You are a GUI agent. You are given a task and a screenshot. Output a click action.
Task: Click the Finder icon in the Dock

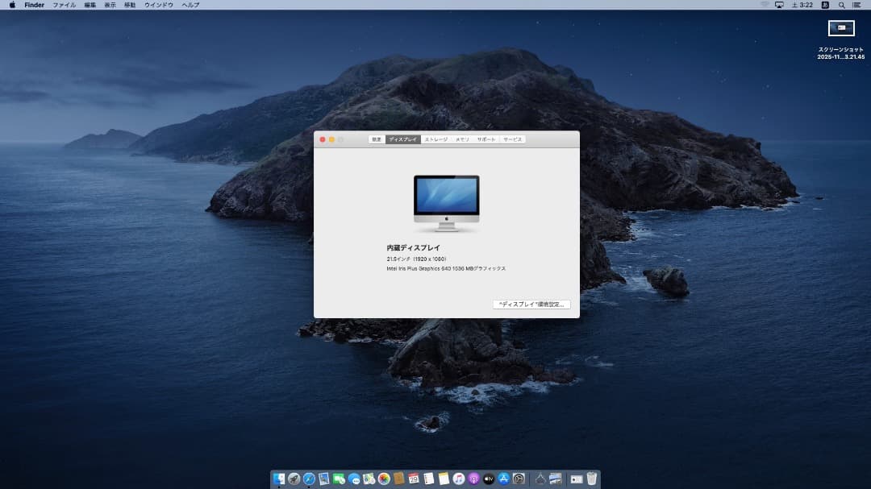[280, 479]
